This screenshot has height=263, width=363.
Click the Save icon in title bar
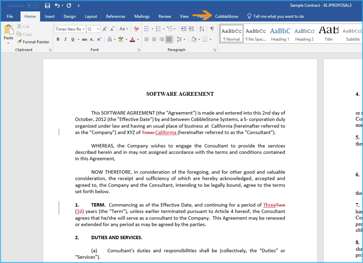pos(47,6)
